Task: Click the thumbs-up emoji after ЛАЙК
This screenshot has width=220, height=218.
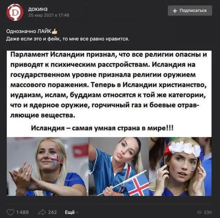Action: tap(54, 31)
